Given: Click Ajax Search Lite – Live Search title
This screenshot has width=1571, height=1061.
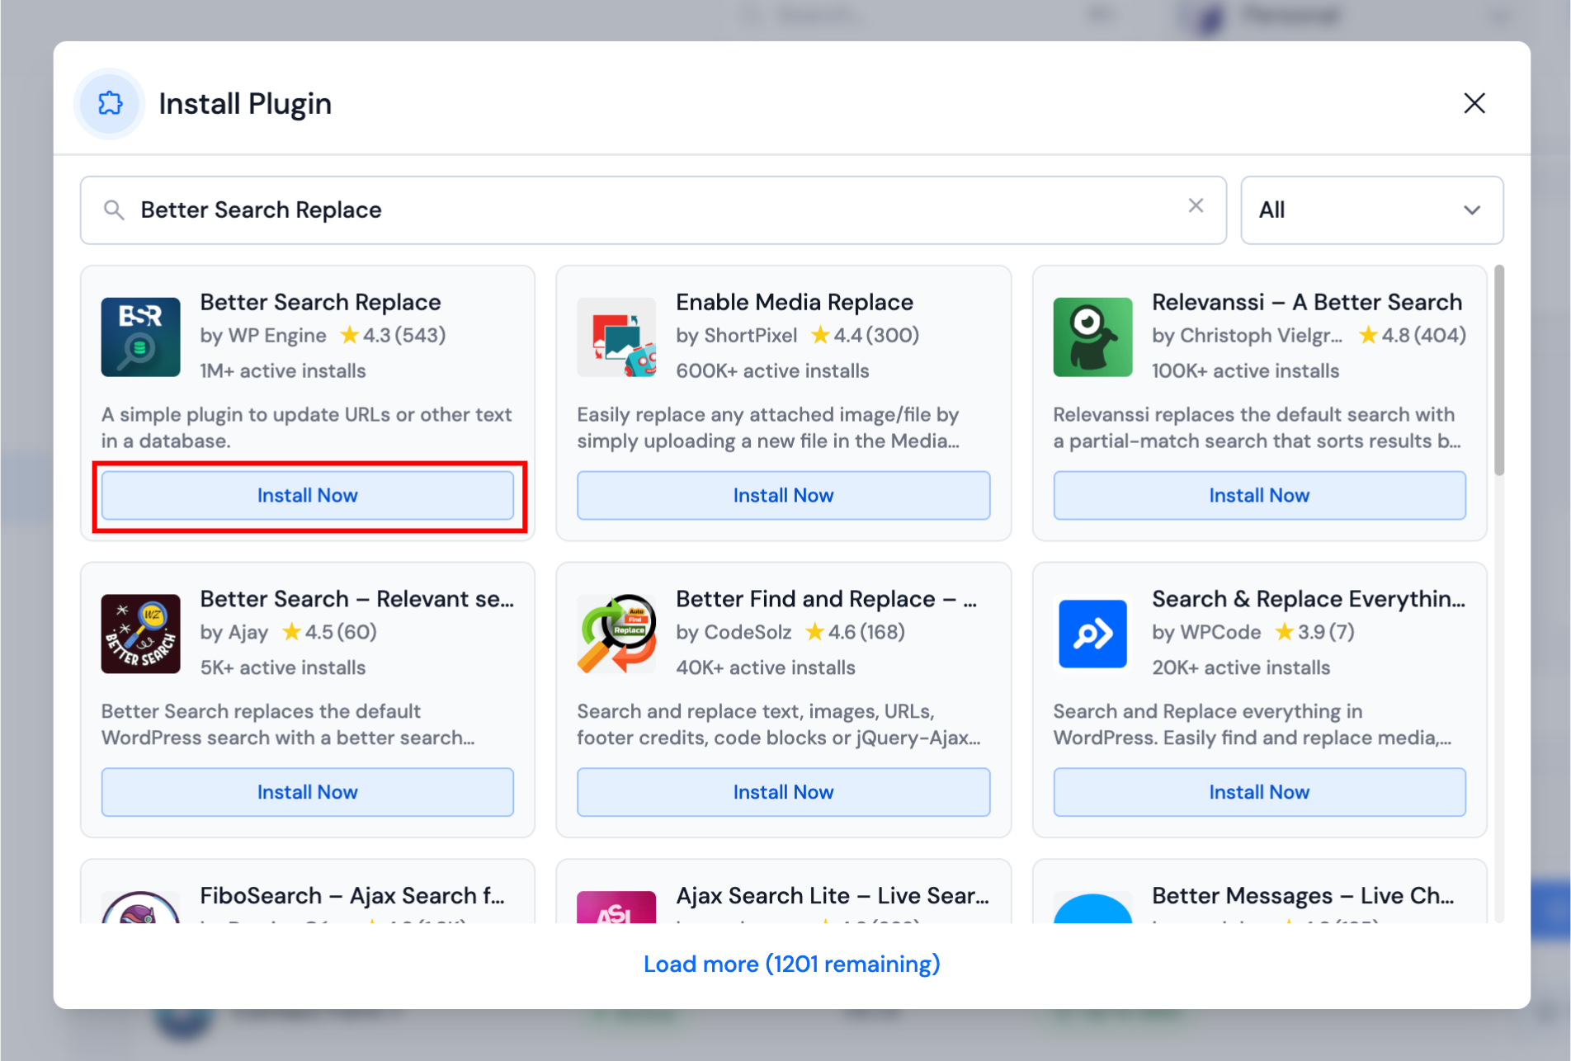Looking at the screenshot, I should coord(833,896).
